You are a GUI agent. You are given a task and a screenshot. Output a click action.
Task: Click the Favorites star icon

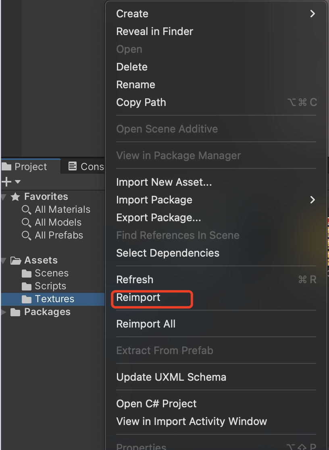[15, 197]
